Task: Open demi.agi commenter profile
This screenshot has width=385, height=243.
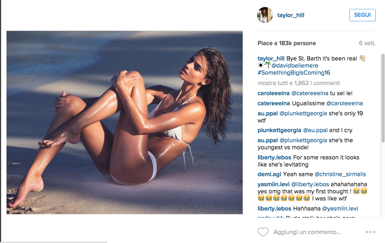Action: tap(269, 174)
